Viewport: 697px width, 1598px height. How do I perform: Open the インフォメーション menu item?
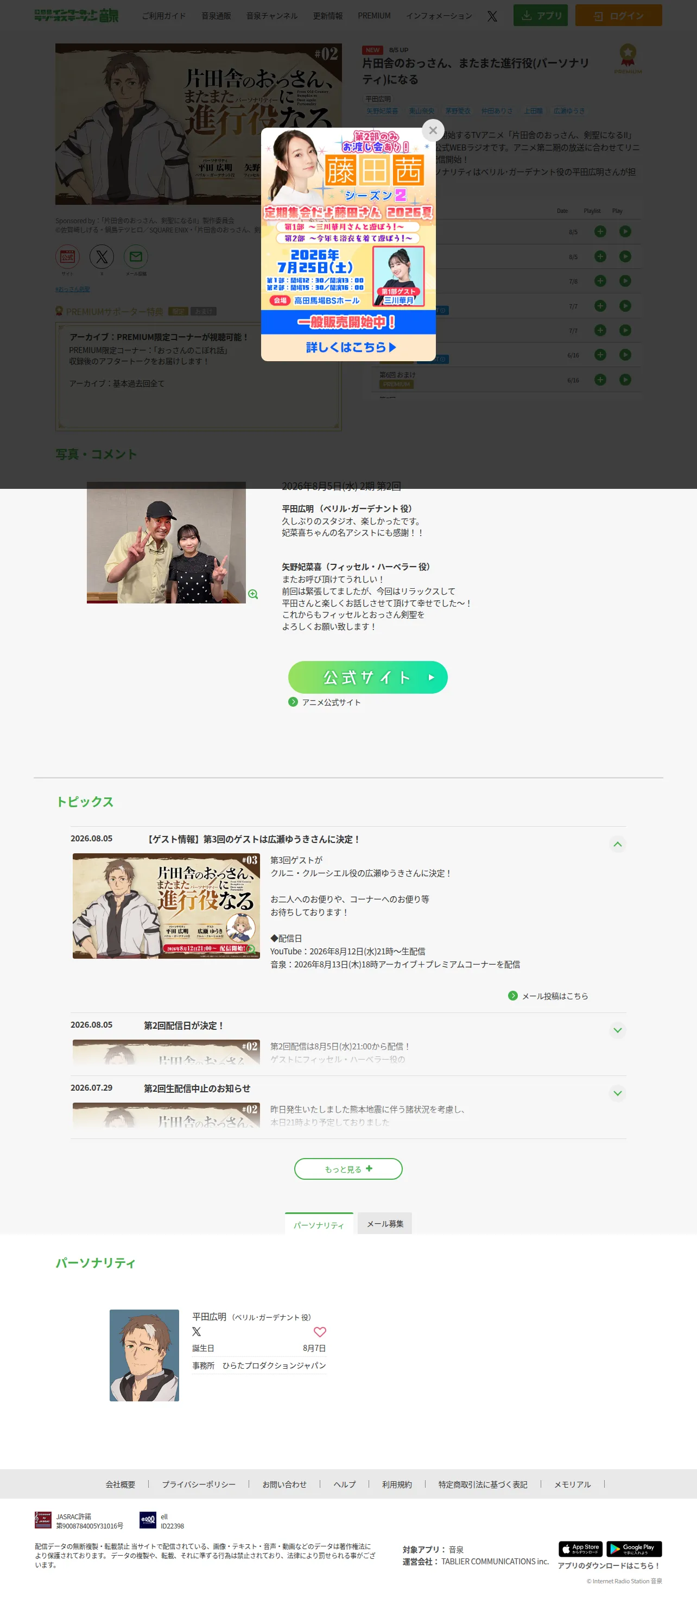click(x=439, y=16)
